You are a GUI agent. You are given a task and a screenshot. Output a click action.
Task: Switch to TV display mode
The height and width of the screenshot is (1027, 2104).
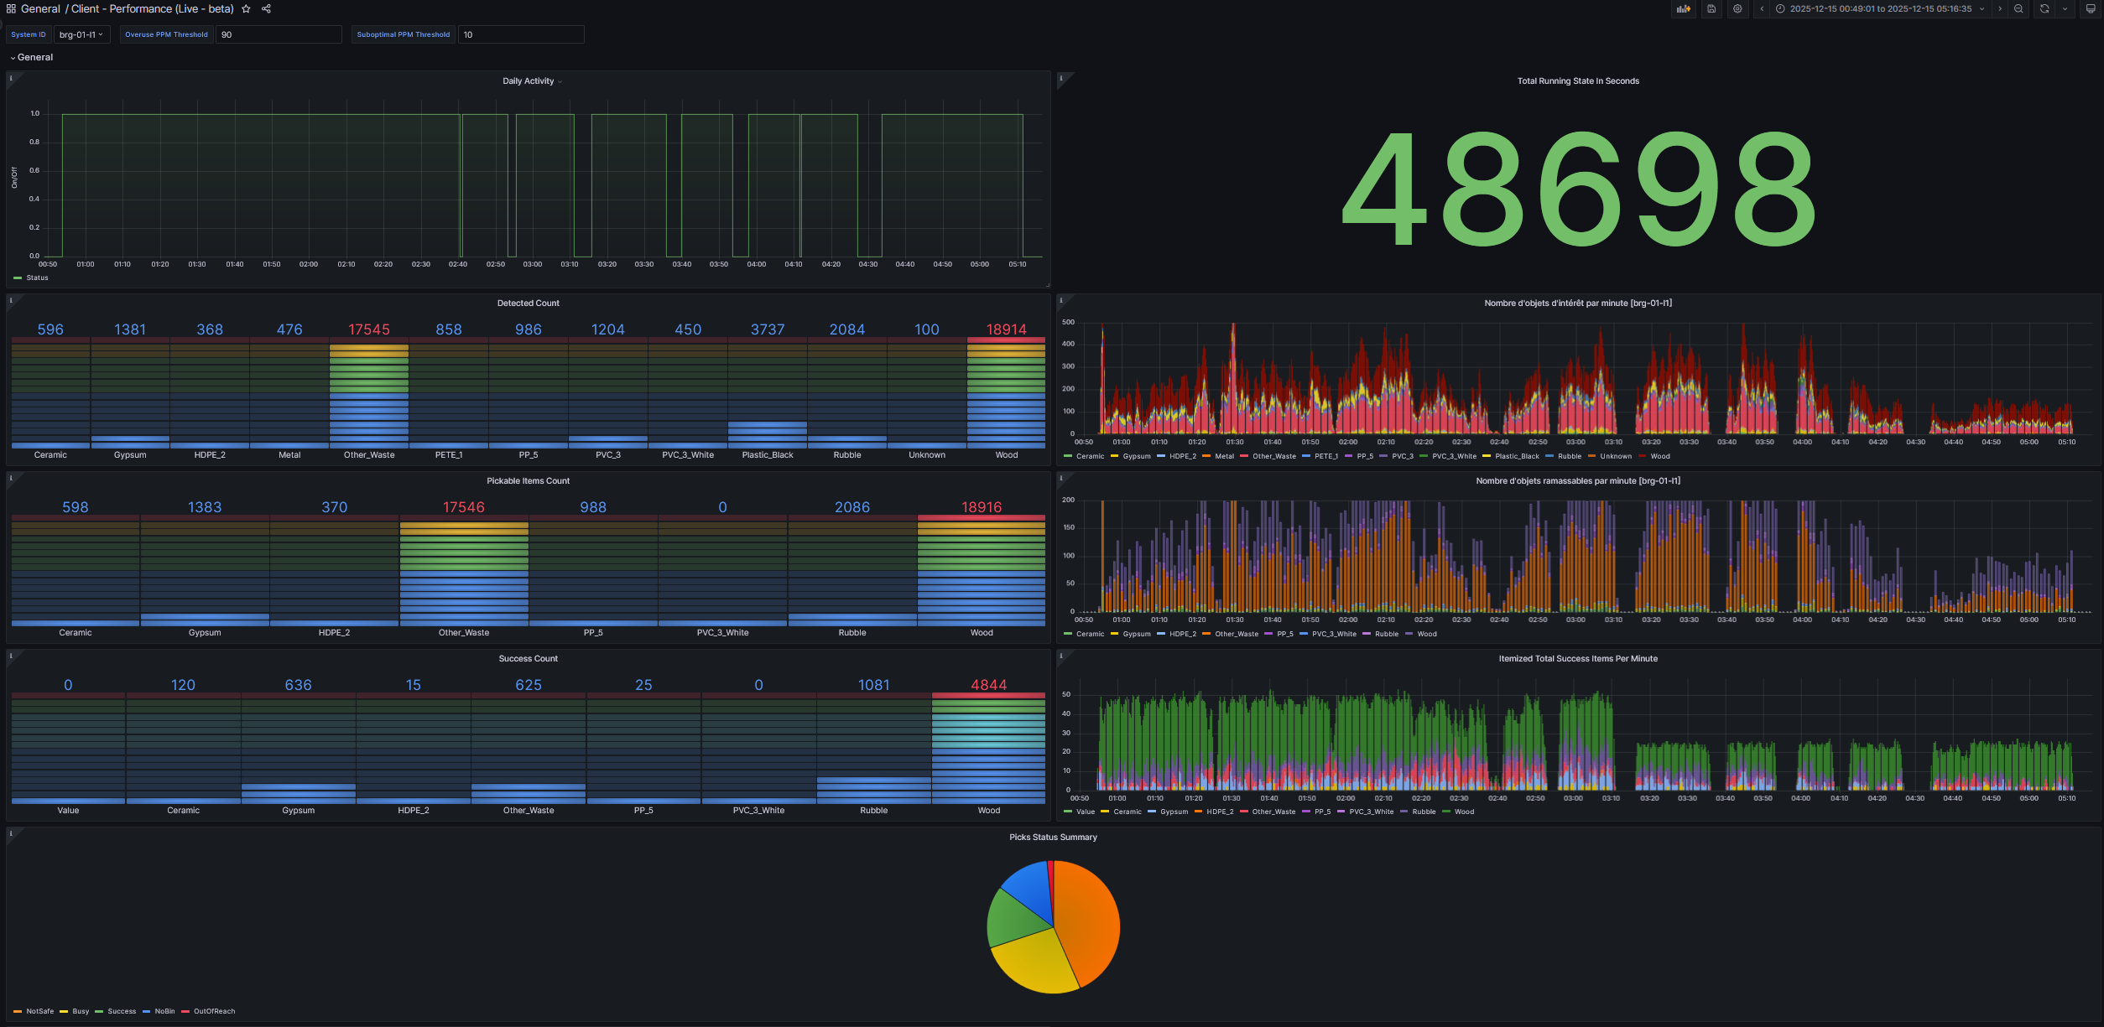pyautogui.click(x=2090, y=9)
